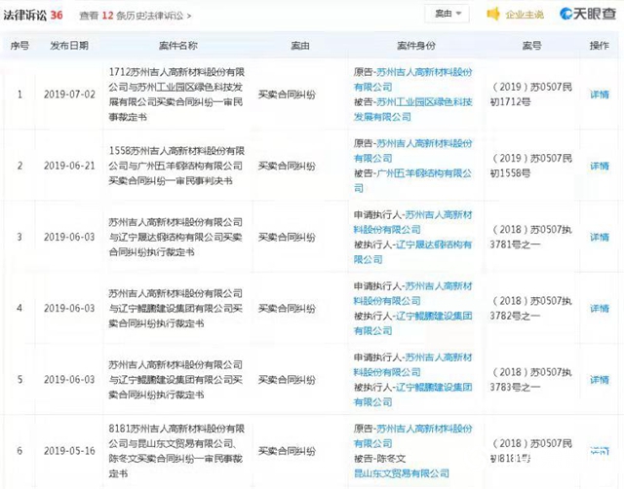Click plaintiff 苏州吉人高新材料股份有限公司 in row 6

click(413, 435)
